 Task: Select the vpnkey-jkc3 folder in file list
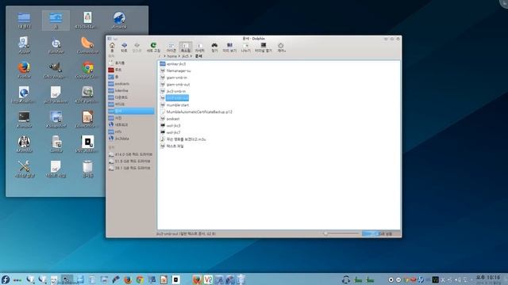pos(173,64)
